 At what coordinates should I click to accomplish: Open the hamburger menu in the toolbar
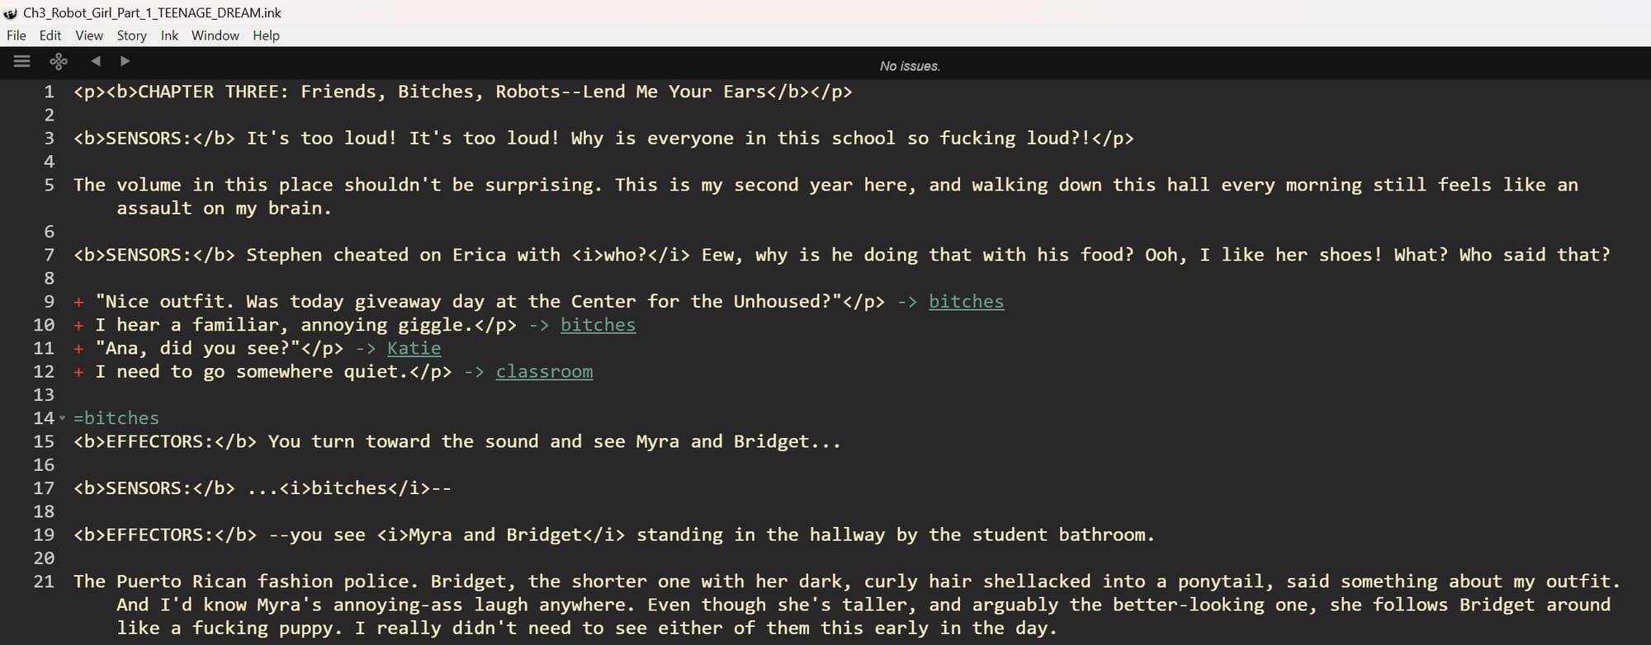coord(21,61)
